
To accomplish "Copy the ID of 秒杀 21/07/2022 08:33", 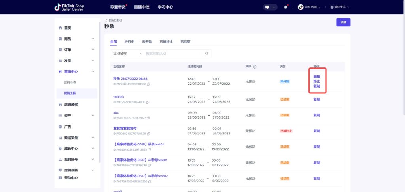I will pos(148,84).
